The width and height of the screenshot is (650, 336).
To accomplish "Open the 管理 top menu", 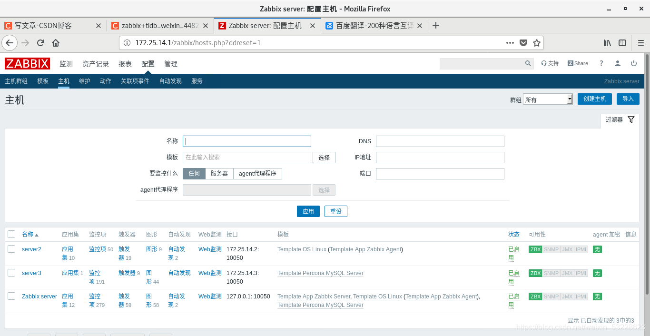I will (x=171, y=64).
